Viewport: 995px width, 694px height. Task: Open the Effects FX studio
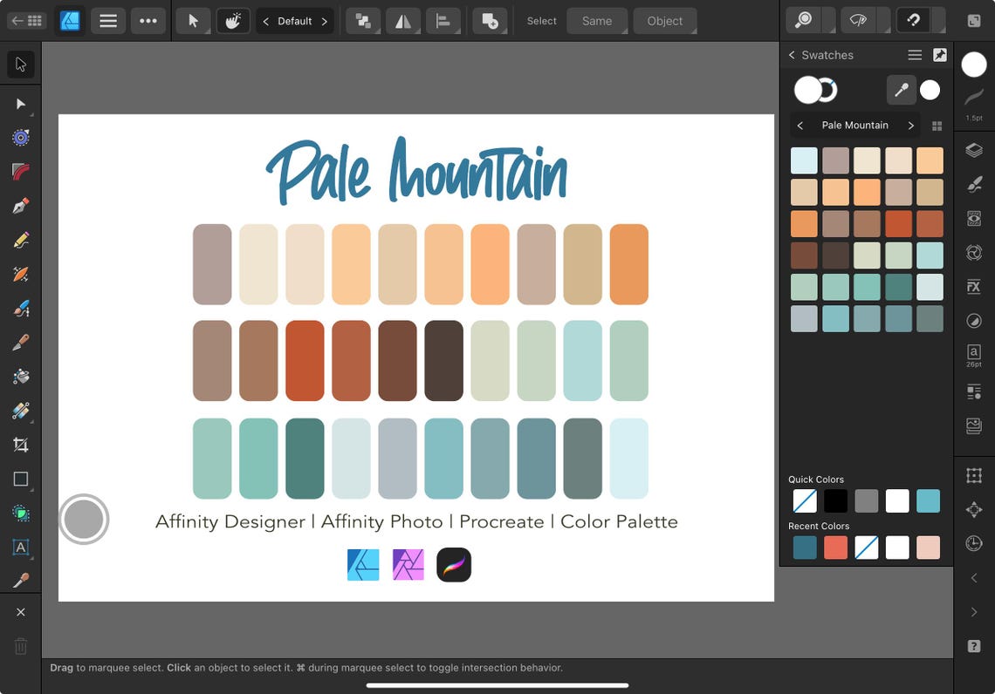974,286
